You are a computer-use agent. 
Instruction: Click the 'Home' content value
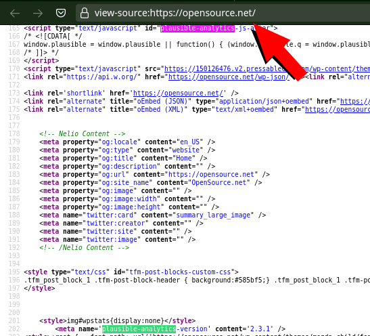(184, 158)
